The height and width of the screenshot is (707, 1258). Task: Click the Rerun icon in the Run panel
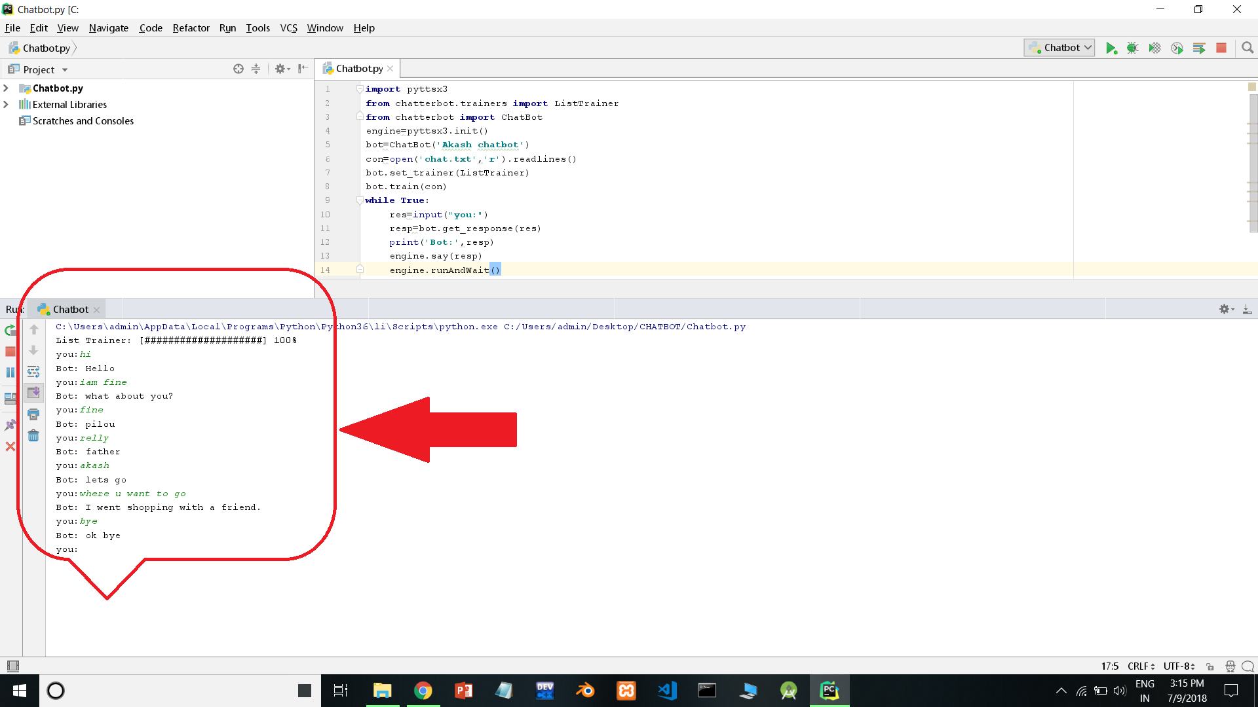[10, 330]
